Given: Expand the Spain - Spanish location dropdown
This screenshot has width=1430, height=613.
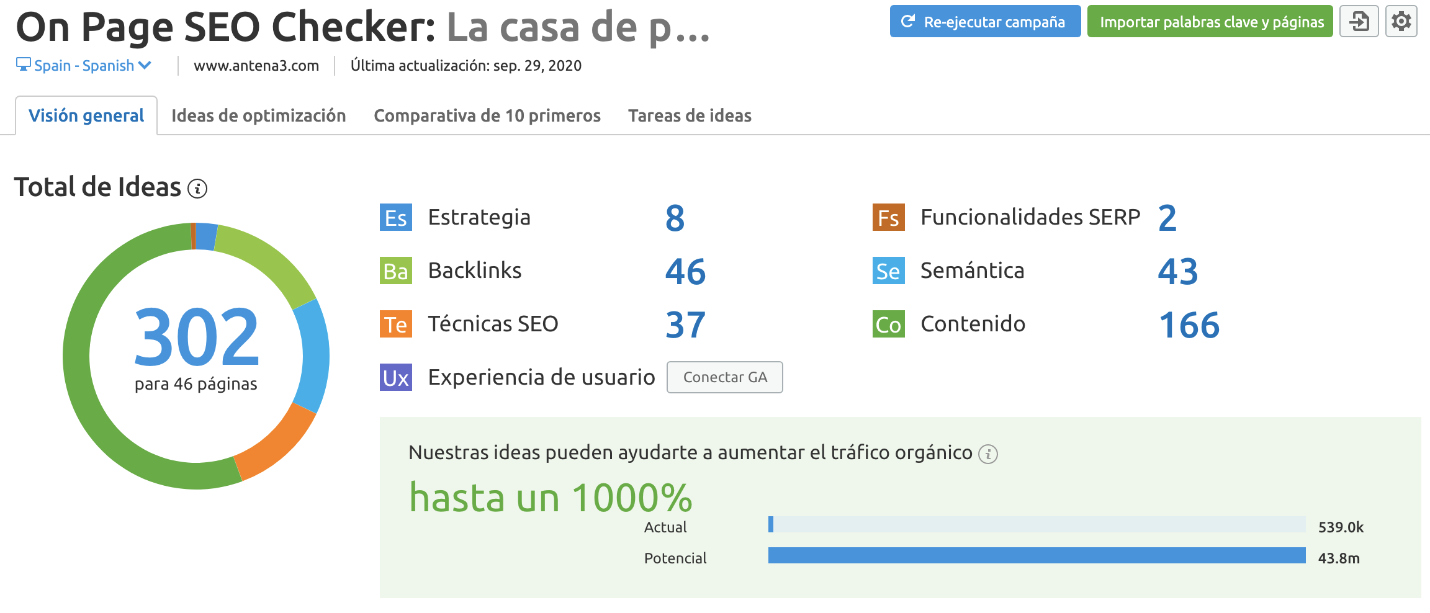Looking at the screenshot, I should coord(84,66).
